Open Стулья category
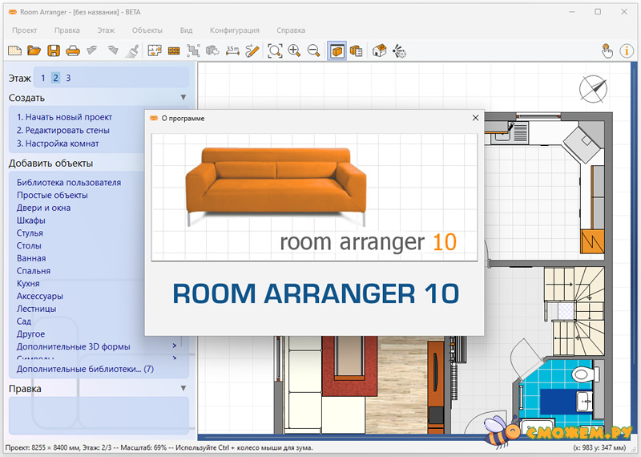641x457 pixels. coord(30,233)
